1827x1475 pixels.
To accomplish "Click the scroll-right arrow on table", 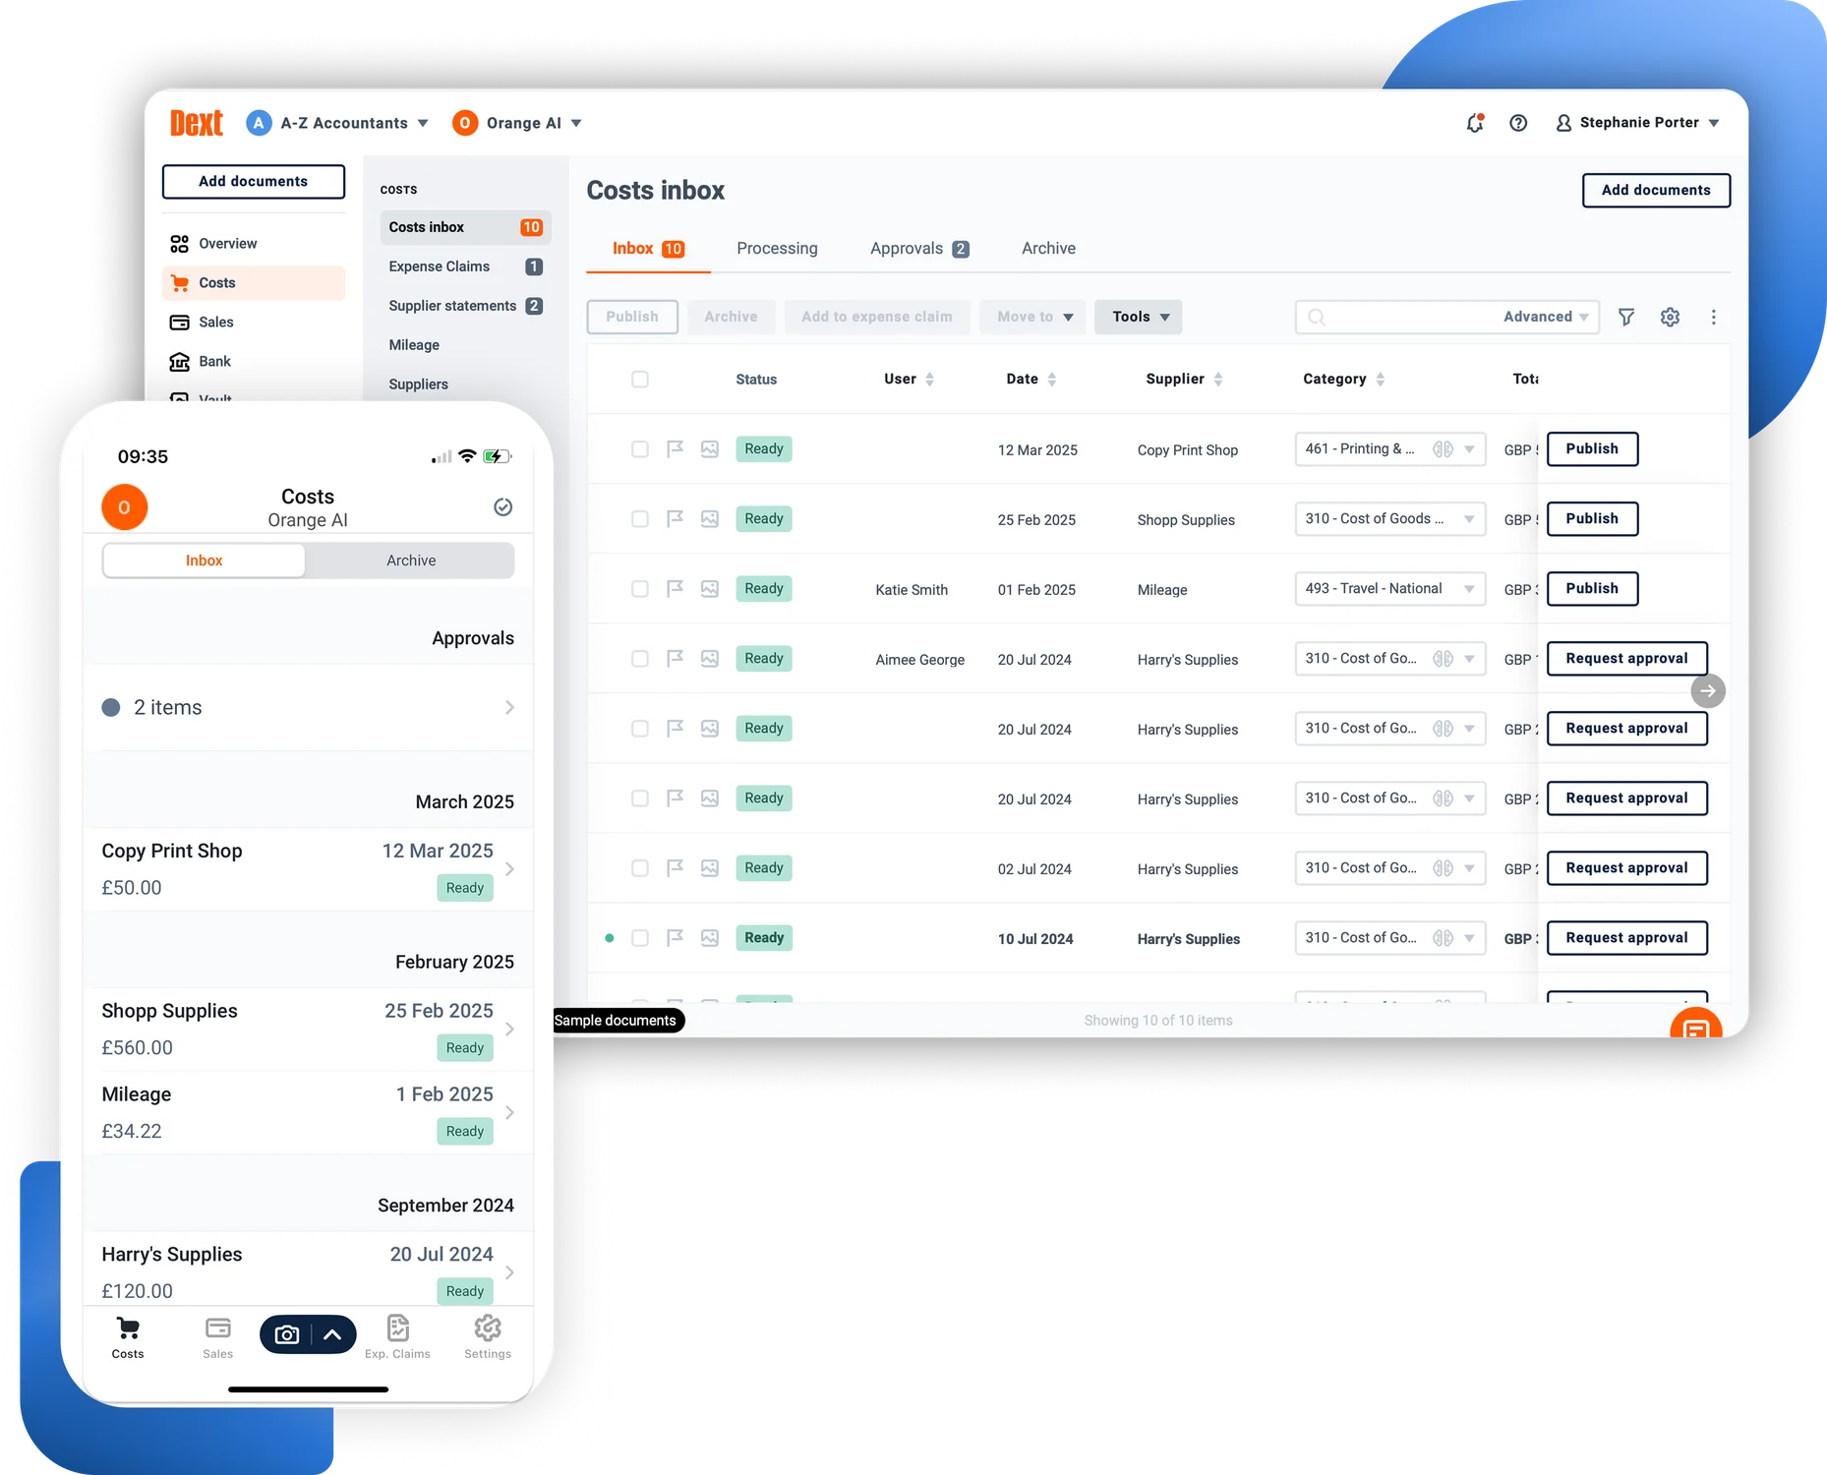I will coord(1708,691).
